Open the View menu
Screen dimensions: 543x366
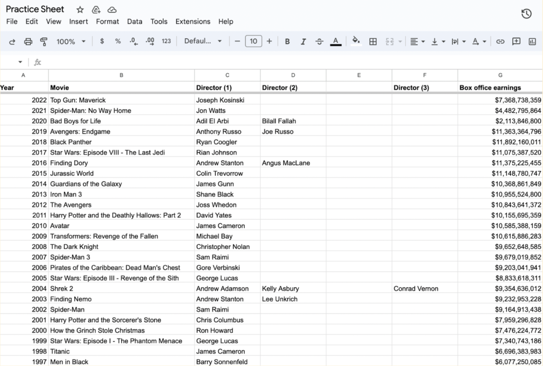point(54,21)
